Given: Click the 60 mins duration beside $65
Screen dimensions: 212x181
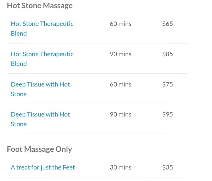Looking at the screenshot, I should [120, 24].
